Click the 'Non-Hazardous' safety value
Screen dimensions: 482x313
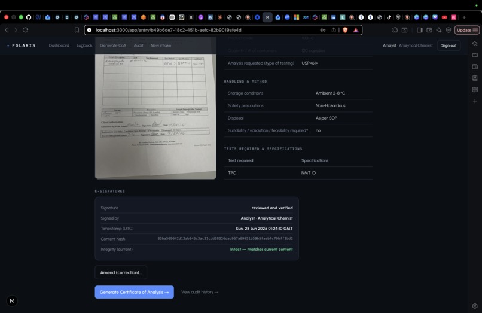pyautogui.click(x=330, y=105)
